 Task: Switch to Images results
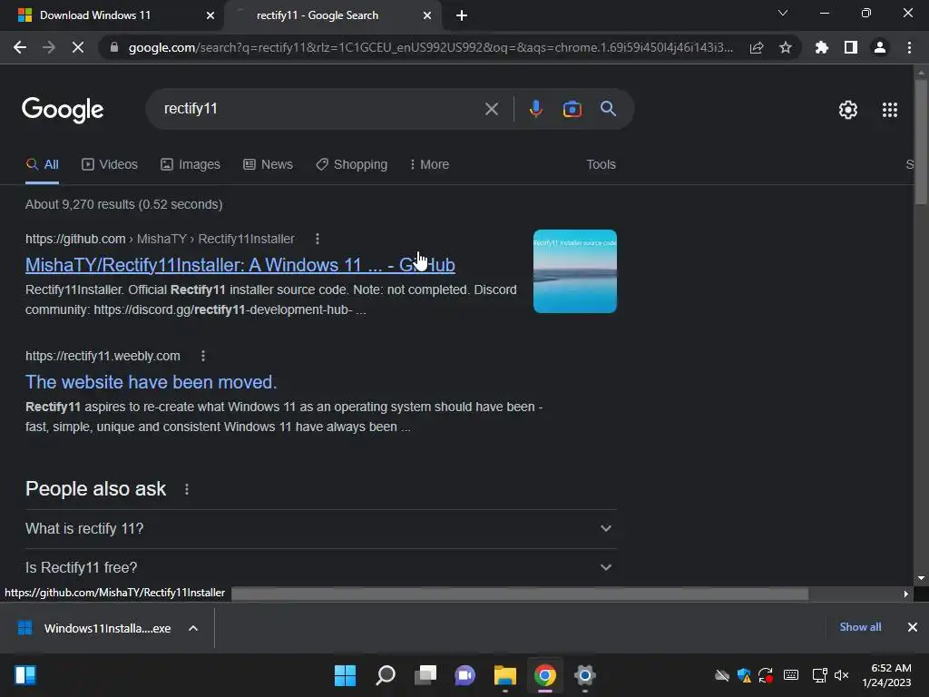click(x=191, y=164)
